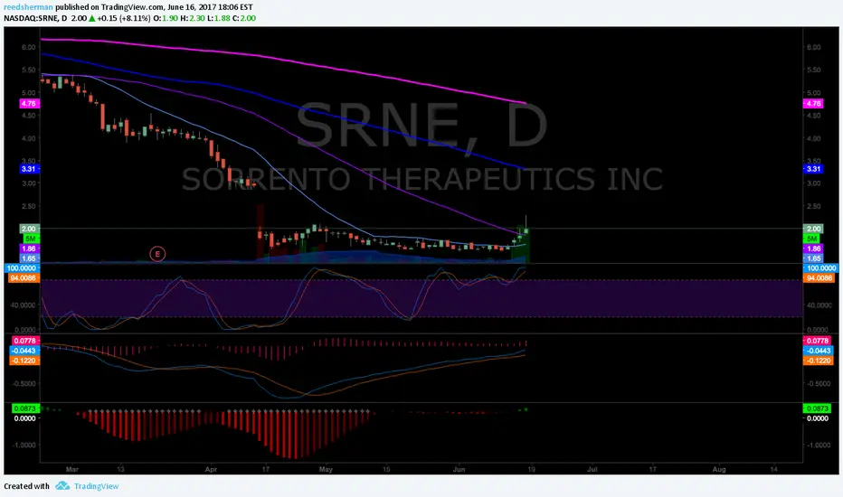843x497 pixels.
Task: Click the green 5M volume label on left
Action: click(x=29, y=239)
